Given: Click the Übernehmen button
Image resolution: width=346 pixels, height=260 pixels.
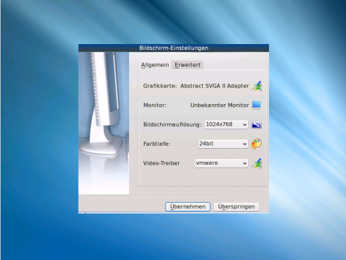Looking at the screenshot, I should click(187, 207).
